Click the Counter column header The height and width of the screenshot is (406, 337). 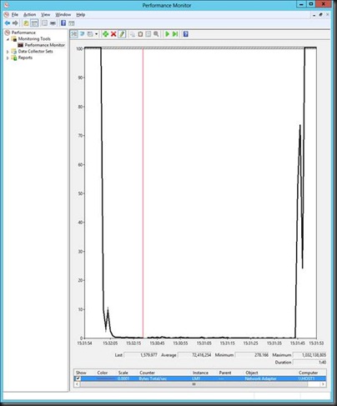pyautogui.click(x=147, y=373)
